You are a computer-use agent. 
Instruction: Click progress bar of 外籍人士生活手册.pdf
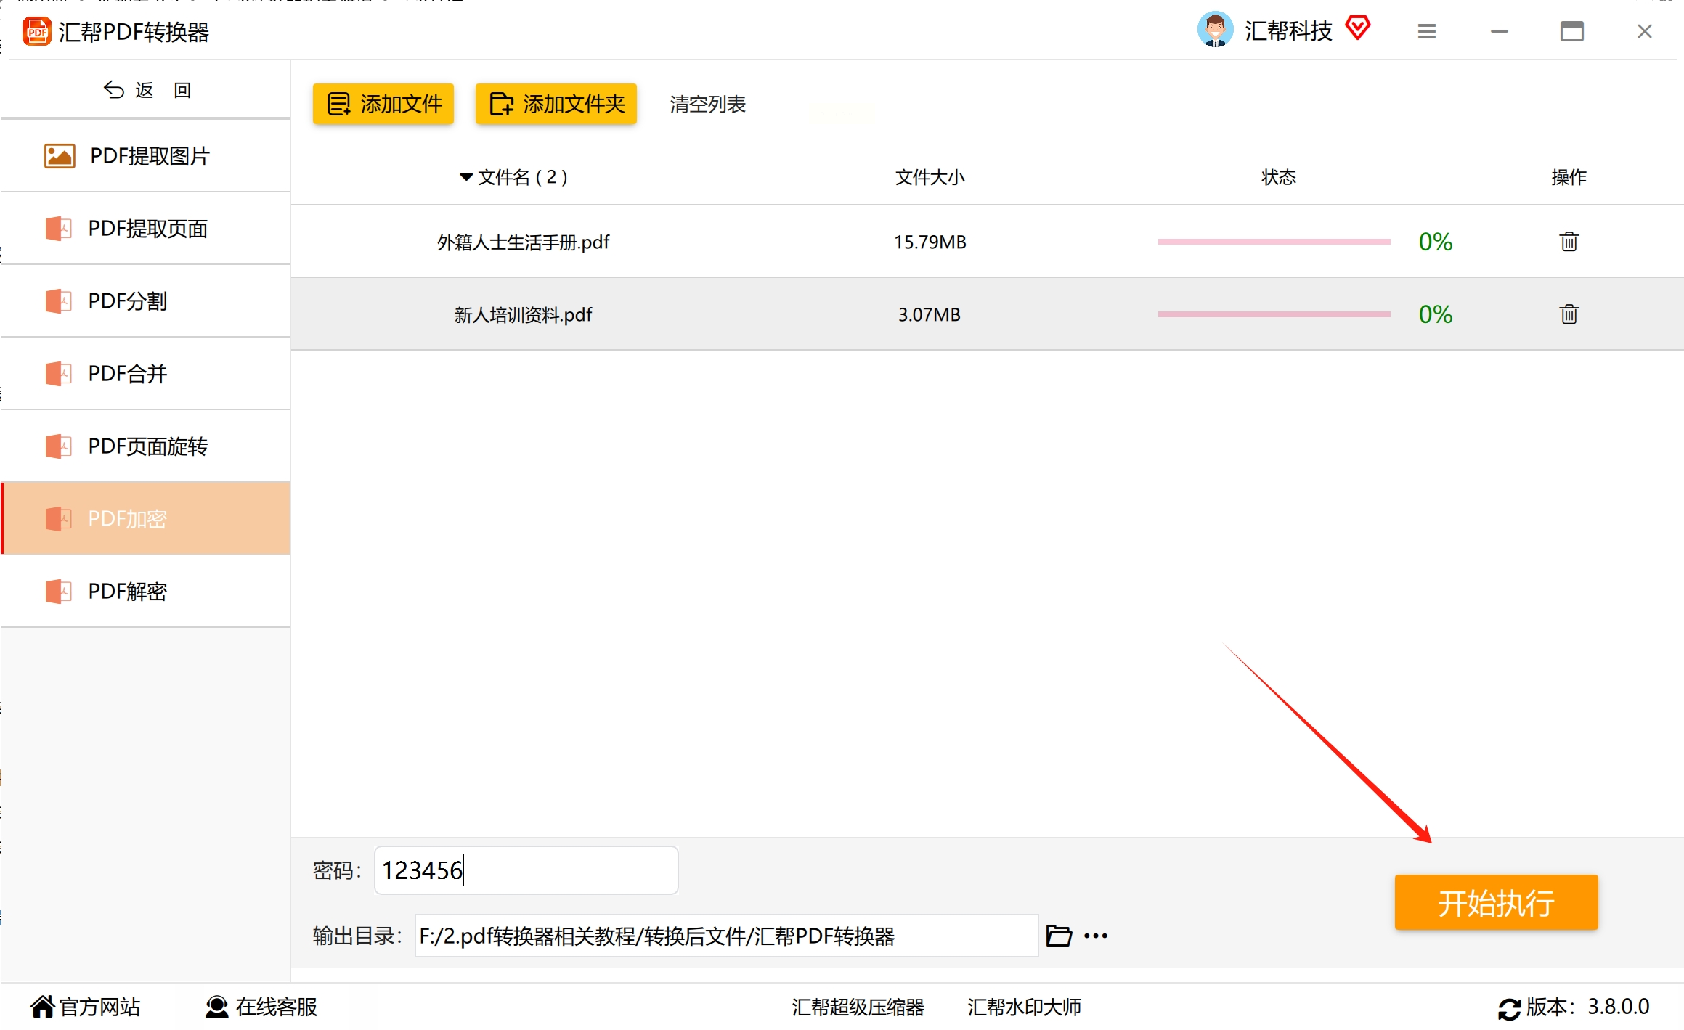(1274, 242)
